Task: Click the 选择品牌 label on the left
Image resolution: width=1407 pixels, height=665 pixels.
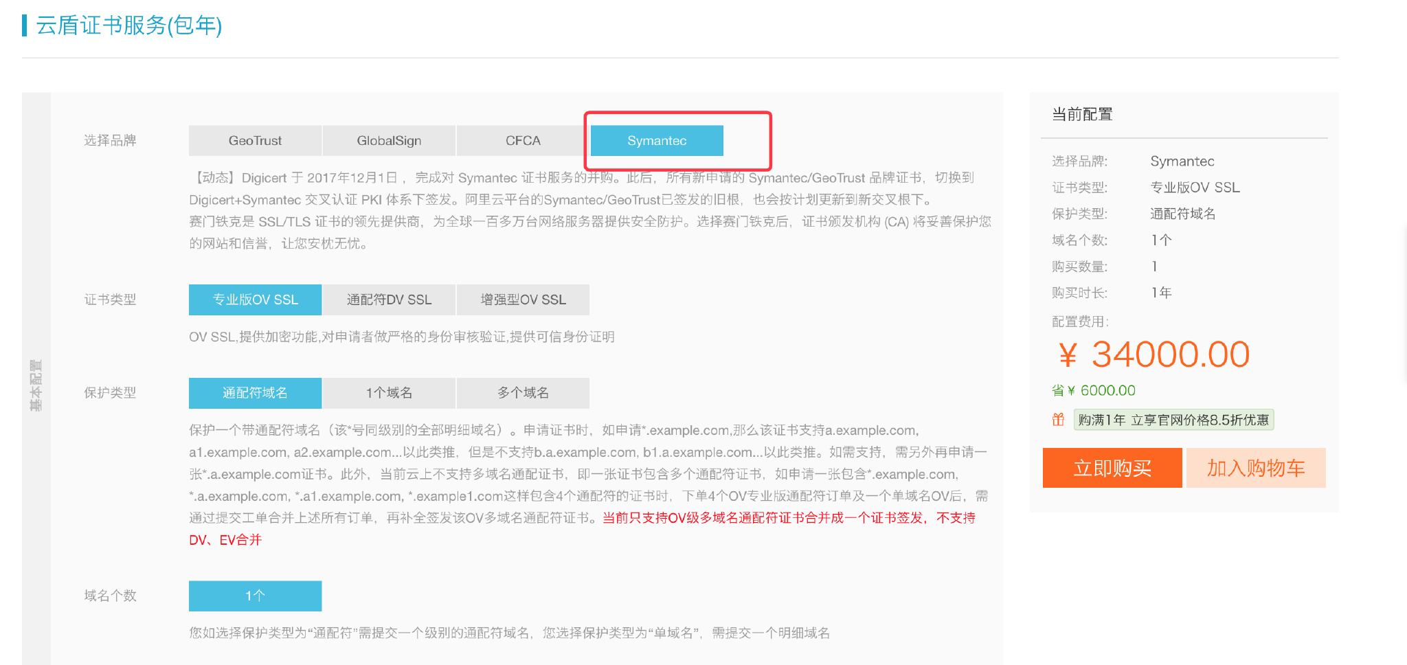Action: (110, 140)
